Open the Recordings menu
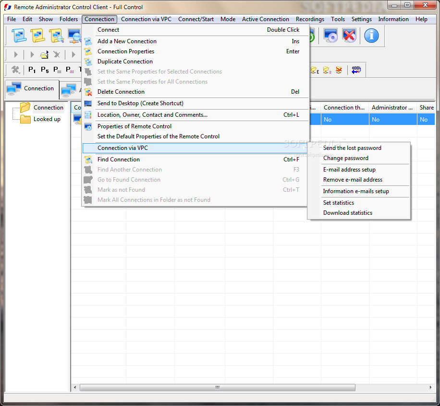 click(310, 19)
